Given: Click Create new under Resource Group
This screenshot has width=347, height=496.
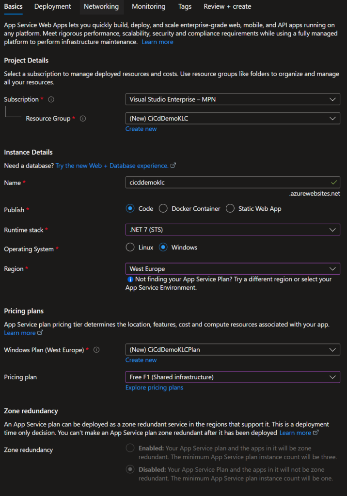Looking at the screenshot, I should click(x=141, y=128).
